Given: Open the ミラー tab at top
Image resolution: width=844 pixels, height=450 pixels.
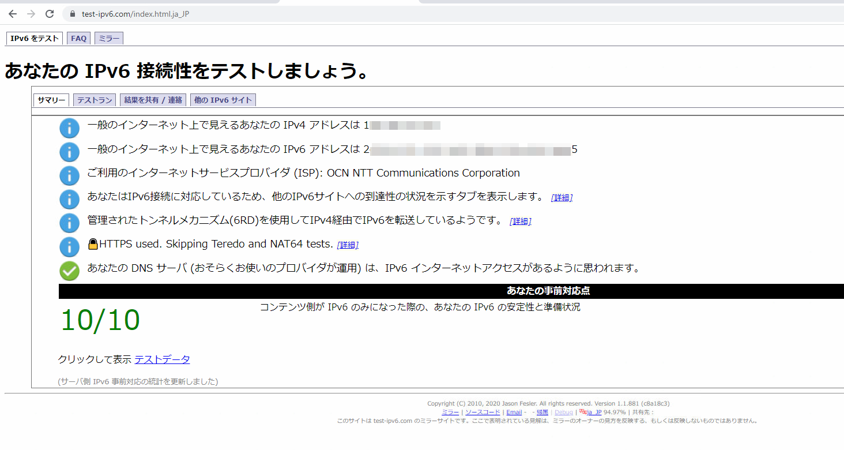Looking at the screenshot, I should coord(109,39).
